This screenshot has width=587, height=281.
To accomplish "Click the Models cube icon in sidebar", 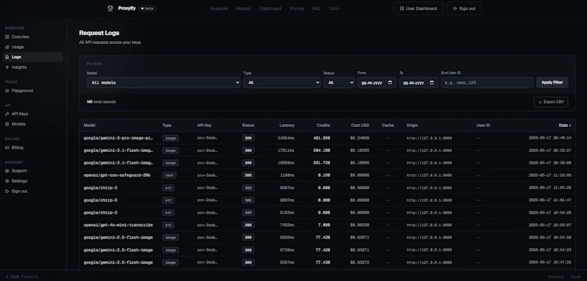I will click(x=7, y=124).
